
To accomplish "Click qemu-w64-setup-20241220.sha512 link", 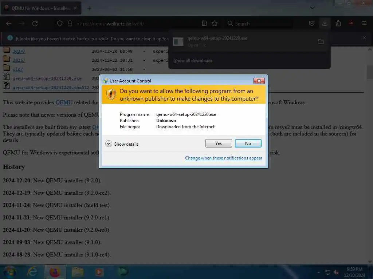I will pyautogui.click(x=51, y=88).
